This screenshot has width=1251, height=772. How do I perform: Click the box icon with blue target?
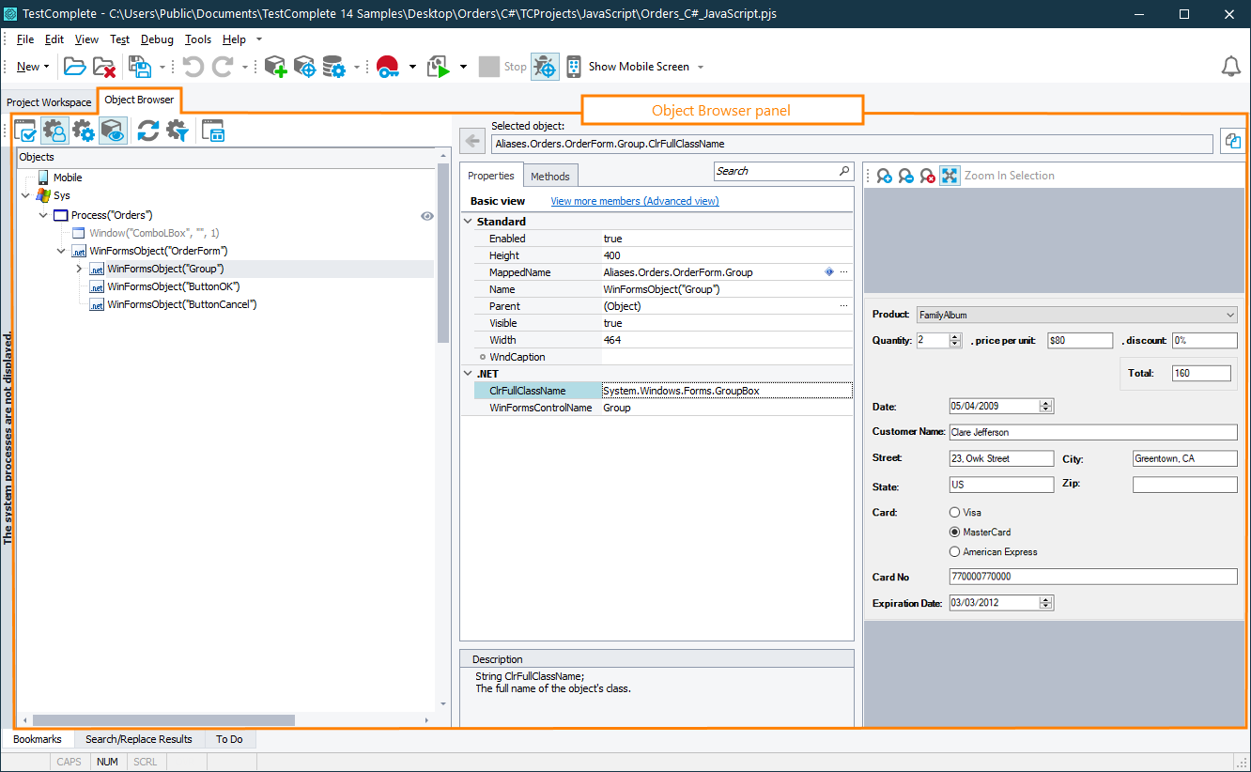304,67
